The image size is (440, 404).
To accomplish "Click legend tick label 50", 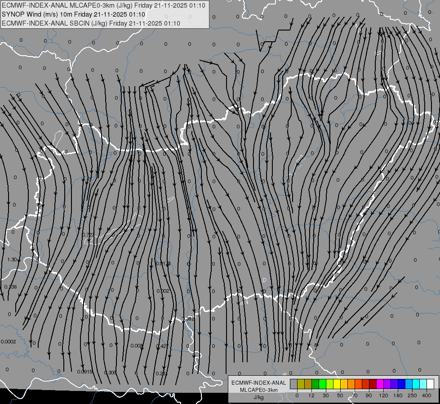I will pos(340,395).
